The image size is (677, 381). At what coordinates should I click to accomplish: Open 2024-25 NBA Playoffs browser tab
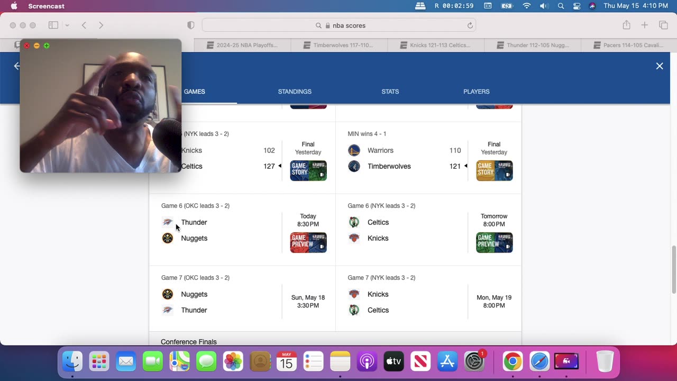pos(243,45)
